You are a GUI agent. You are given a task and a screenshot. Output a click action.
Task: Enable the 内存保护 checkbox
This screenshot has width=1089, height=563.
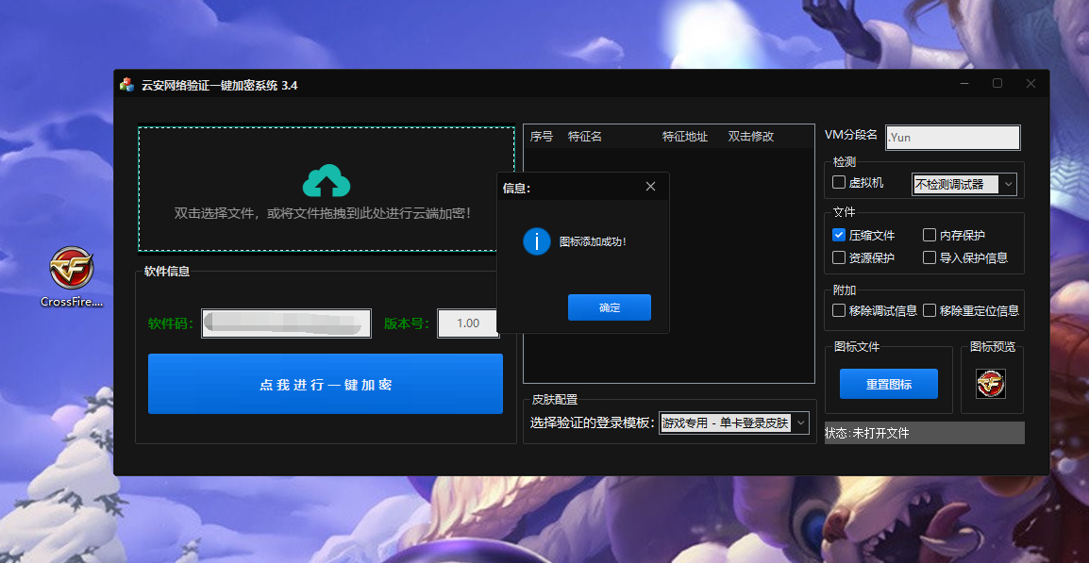[x=930, y=236]
